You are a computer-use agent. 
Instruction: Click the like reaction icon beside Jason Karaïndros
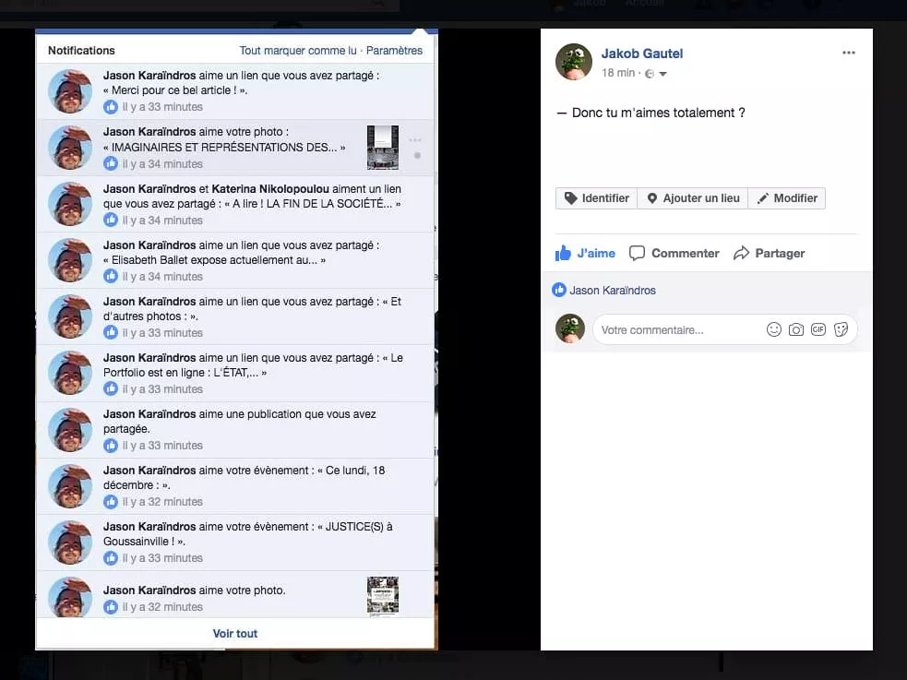click(559, 290)
